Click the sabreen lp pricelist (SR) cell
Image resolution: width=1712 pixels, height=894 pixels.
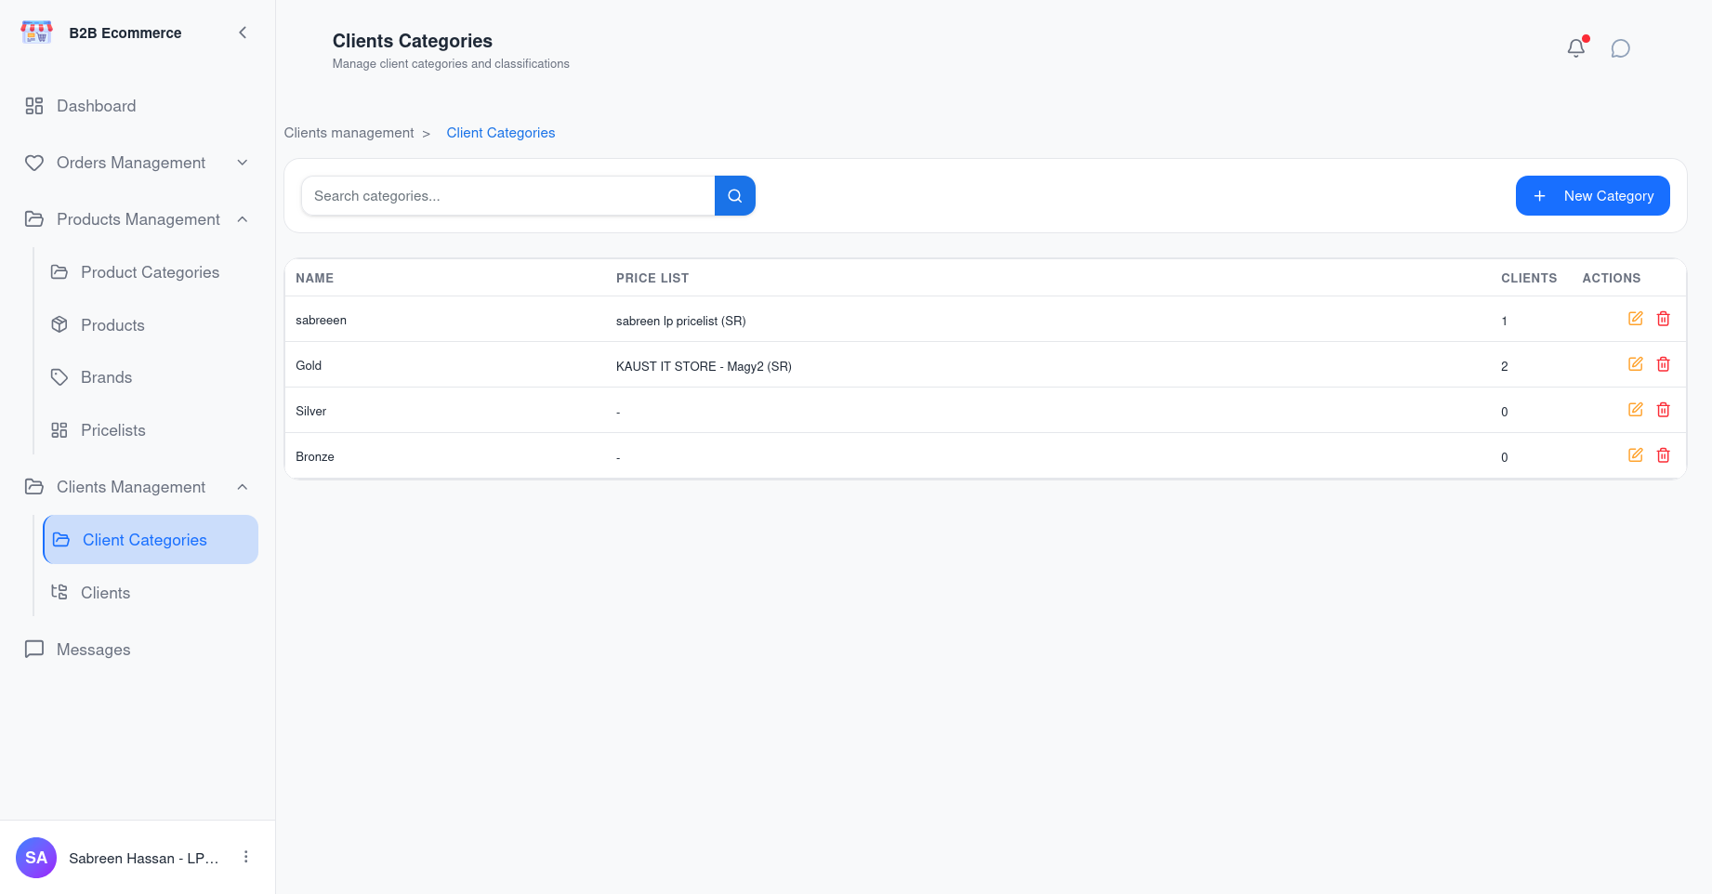pyautogui.click(x=681, y=322)
